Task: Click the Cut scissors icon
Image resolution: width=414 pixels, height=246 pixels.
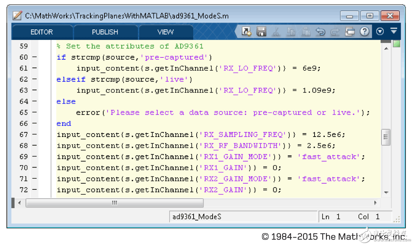Action: coord(276,32)
